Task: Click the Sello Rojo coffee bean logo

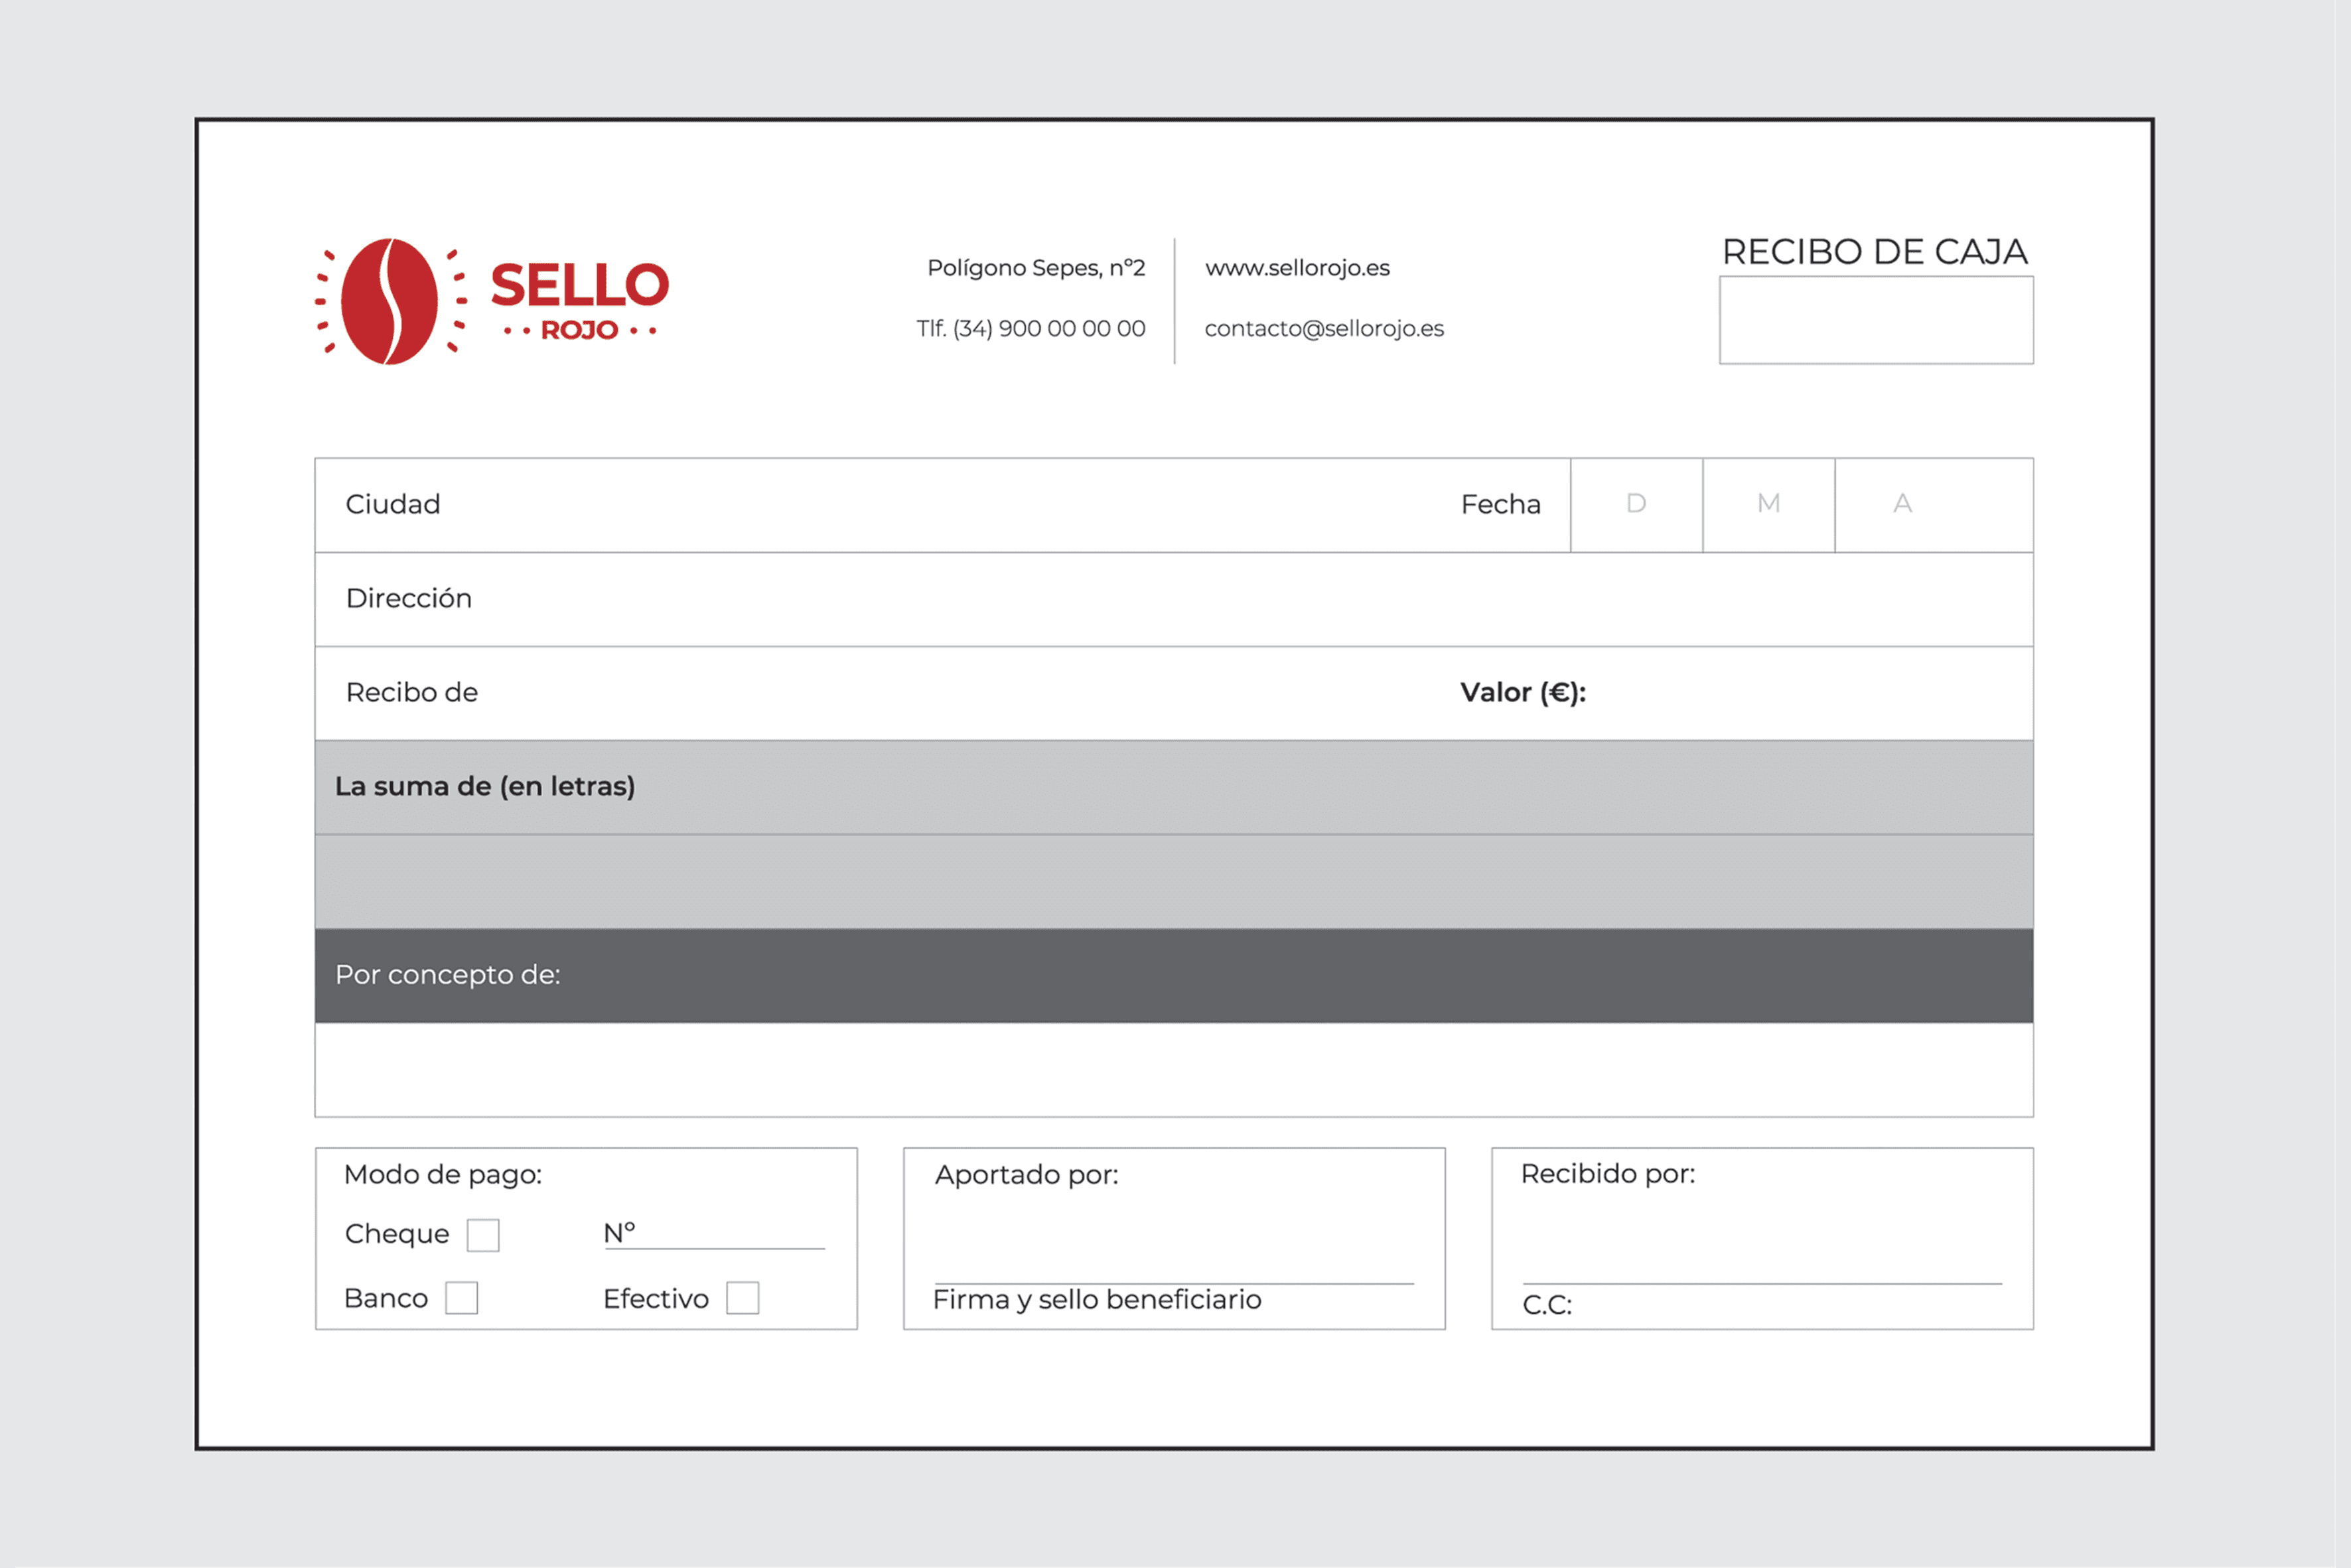Action: (390, 301)
